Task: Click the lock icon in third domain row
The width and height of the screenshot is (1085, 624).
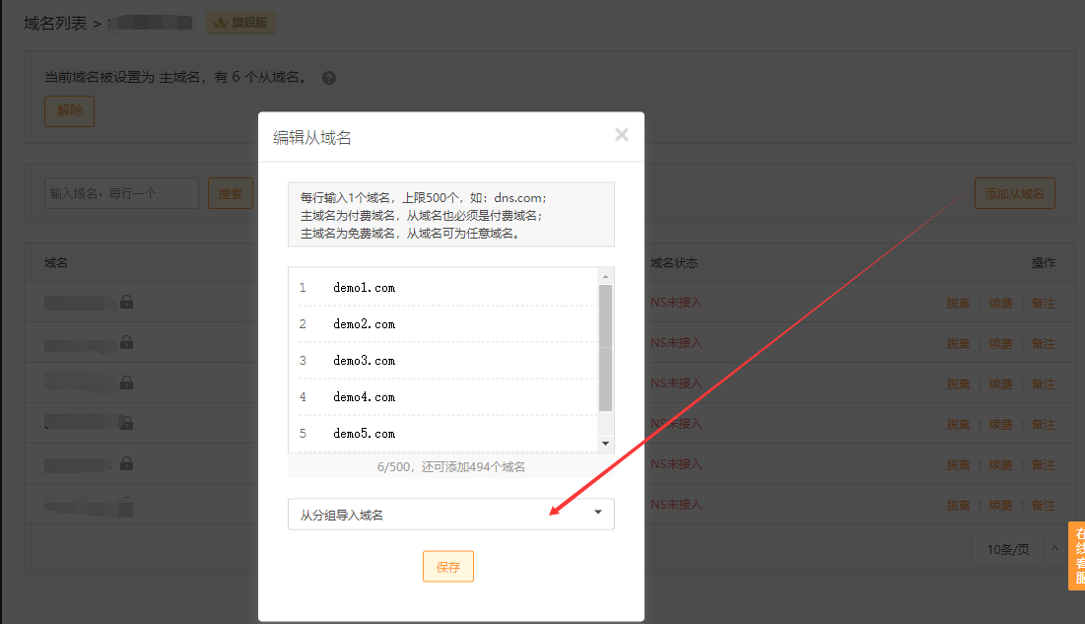Action: coord(126,382)
